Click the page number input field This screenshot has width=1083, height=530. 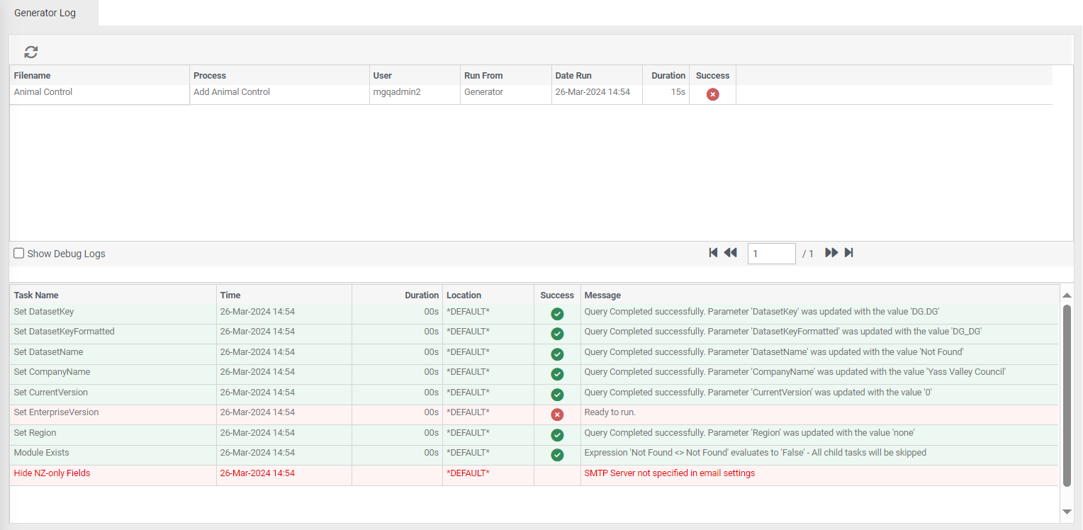(771, 253)
